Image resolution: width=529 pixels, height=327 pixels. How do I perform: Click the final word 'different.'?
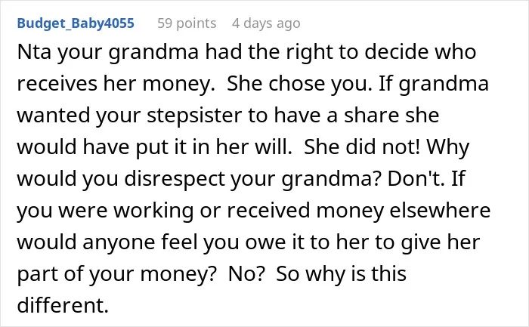pos(63,305)
